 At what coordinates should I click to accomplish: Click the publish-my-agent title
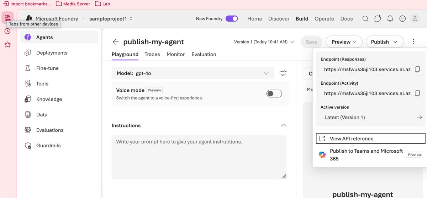click(x=153, y=42)
